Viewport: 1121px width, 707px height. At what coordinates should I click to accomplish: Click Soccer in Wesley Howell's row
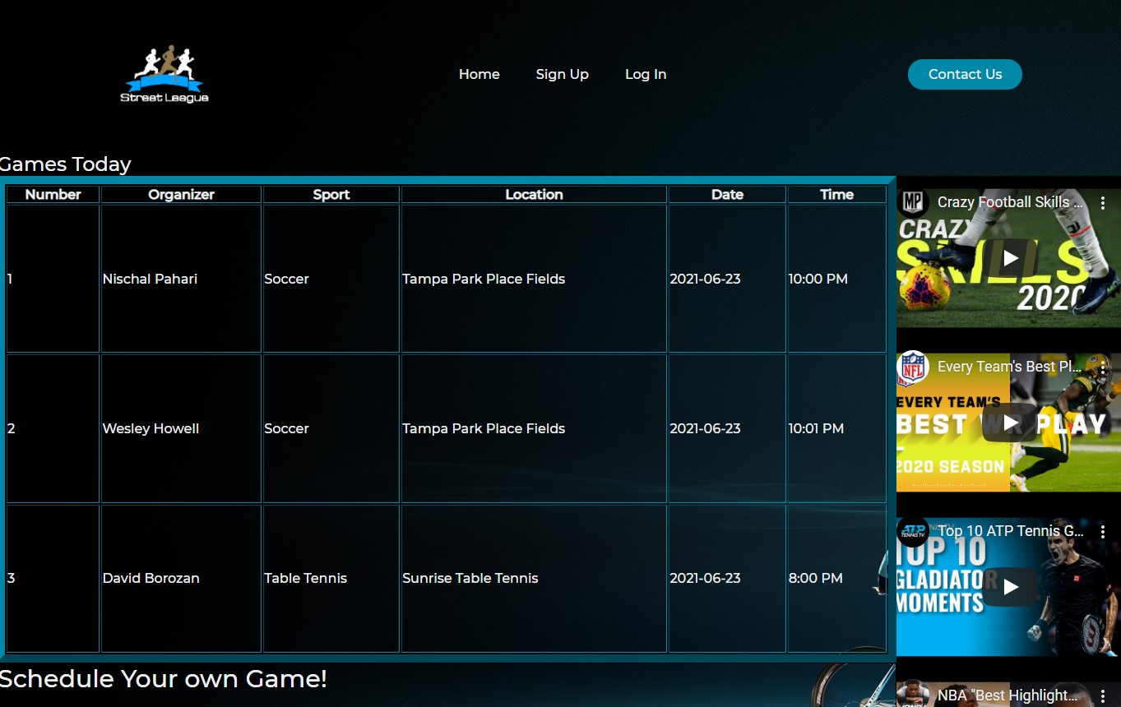331,428
